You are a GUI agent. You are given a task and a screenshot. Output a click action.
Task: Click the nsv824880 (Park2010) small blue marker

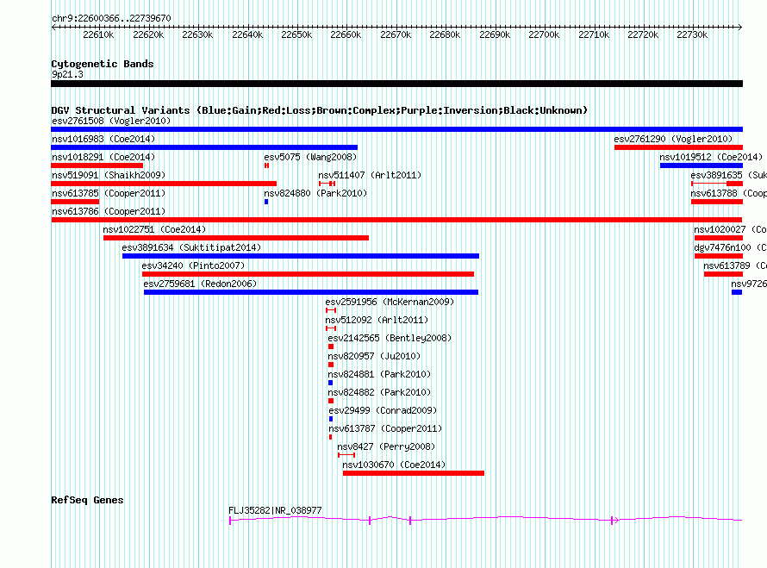(x=266, y=202)
